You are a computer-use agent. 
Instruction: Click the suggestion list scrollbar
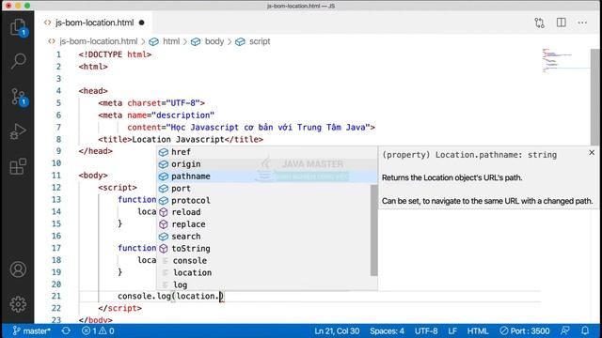coord(374,230)
